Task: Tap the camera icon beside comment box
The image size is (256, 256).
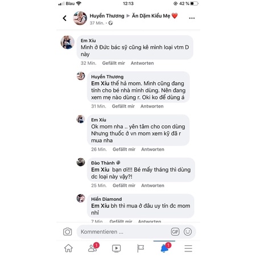Action: [x=68, y=232]
